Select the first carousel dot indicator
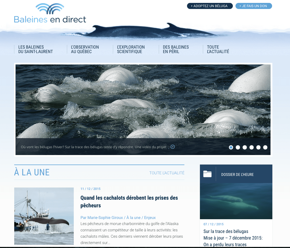Screen dimensions: 290x248 [231, 147]
